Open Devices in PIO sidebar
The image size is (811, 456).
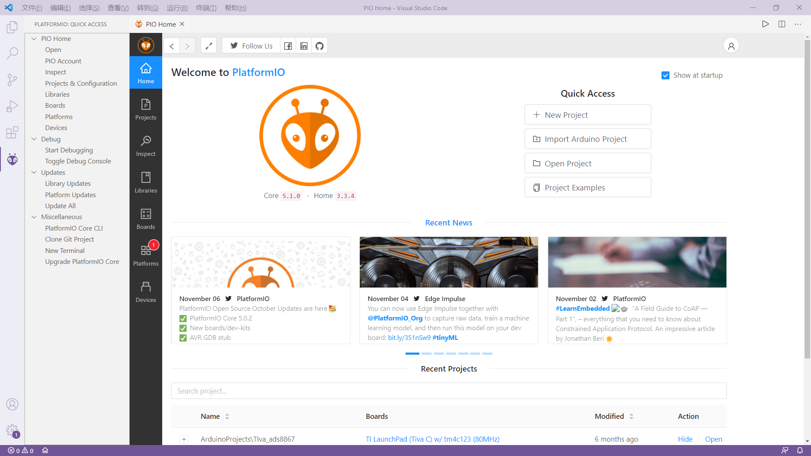tap(146, 292)
